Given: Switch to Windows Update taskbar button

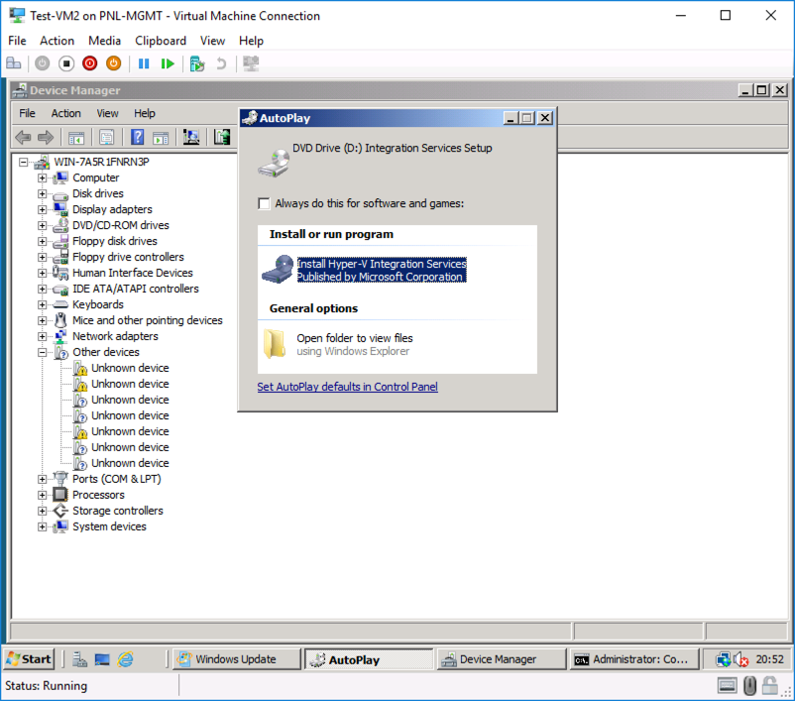Looking at the screenshot, I should click(236, 659).
